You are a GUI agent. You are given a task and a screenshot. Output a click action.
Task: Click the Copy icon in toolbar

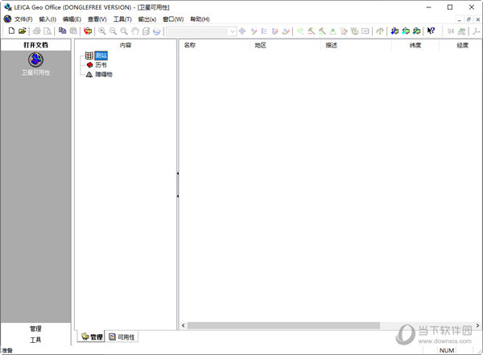pyautogui.click(x=63, y=31)
